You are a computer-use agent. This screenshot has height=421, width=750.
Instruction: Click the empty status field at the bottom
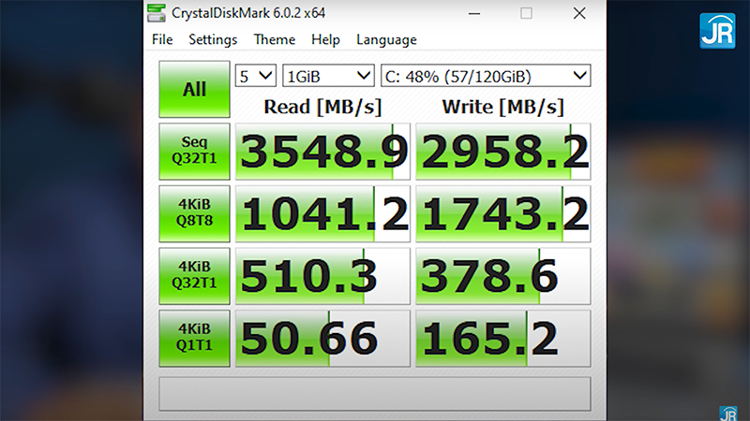pyautogui.click(x=375, y=393)
